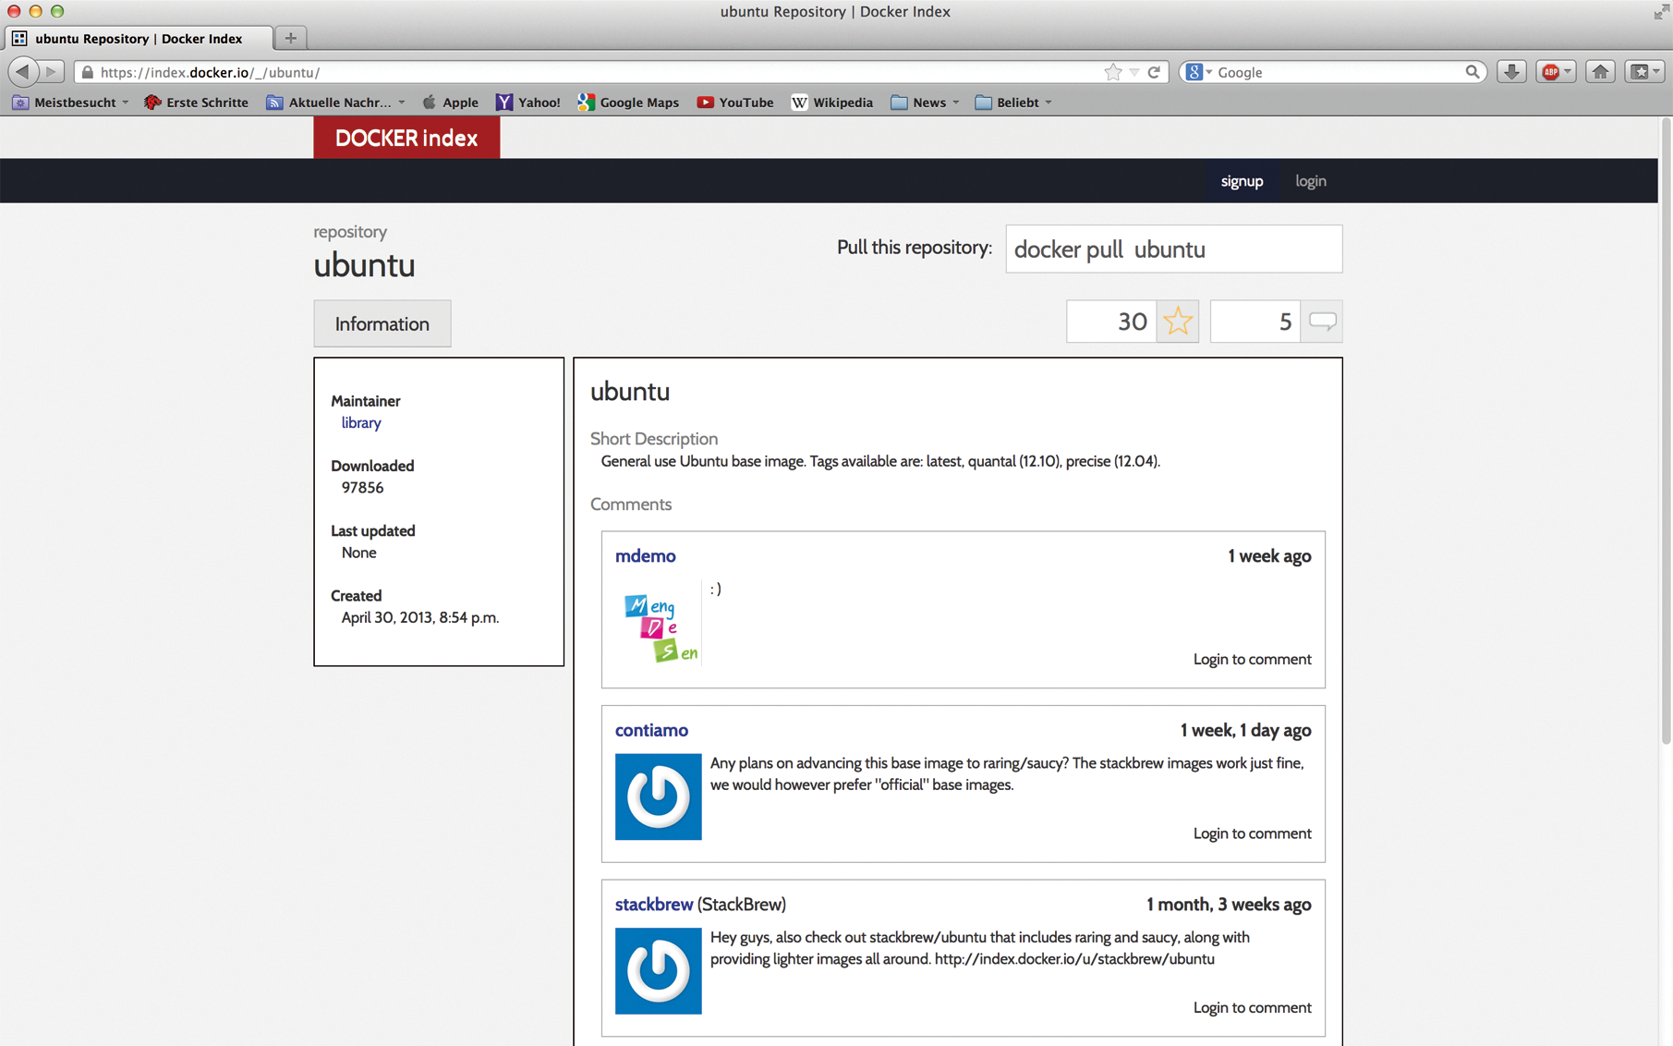The width and height of the screenshot is (1673, 1046).
Task: Click the comment count 5
Action: tap(1255, 322)
